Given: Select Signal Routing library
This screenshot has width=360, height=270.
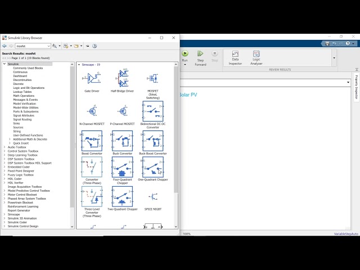Looking at the screenshot, I should [22, 119].
